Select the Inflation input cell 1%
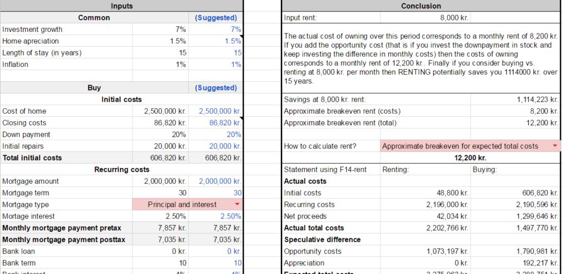Image resolution: width=563 pixels, height=274 pixels. (x=160, y=64)
